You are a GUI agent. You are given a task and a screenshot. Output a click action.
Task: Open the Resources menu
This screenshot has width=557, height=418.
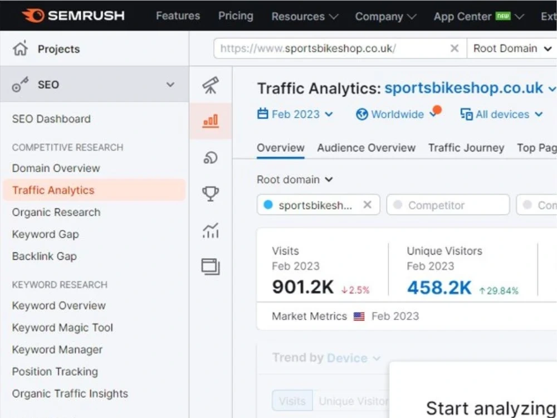point(305,16)
